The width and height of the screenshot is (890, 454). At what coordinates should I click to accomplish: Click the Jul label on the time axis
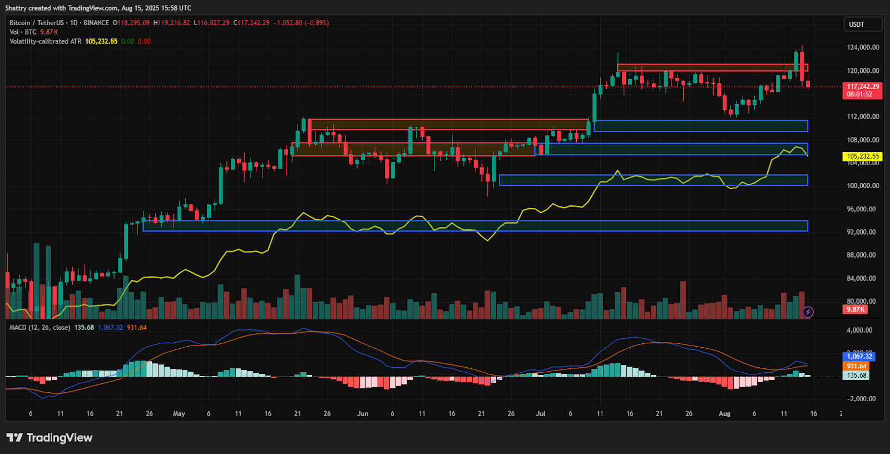541,413
